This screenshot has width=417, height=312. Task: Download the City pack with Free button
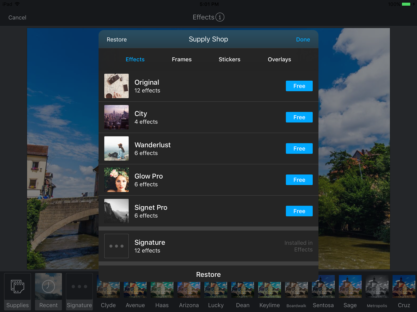299,117
